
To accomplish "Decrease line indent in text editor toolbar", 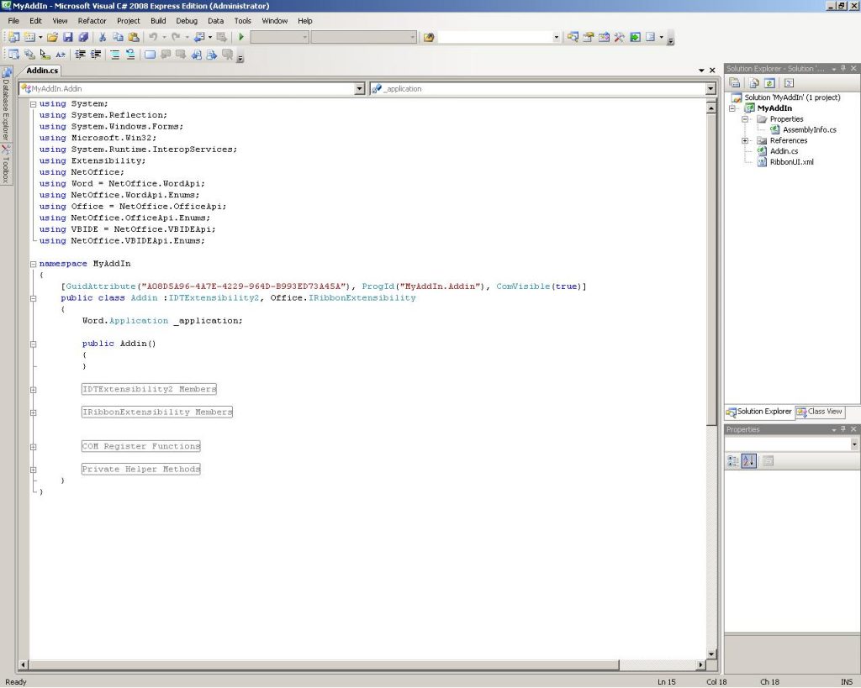I will (80, 55).
